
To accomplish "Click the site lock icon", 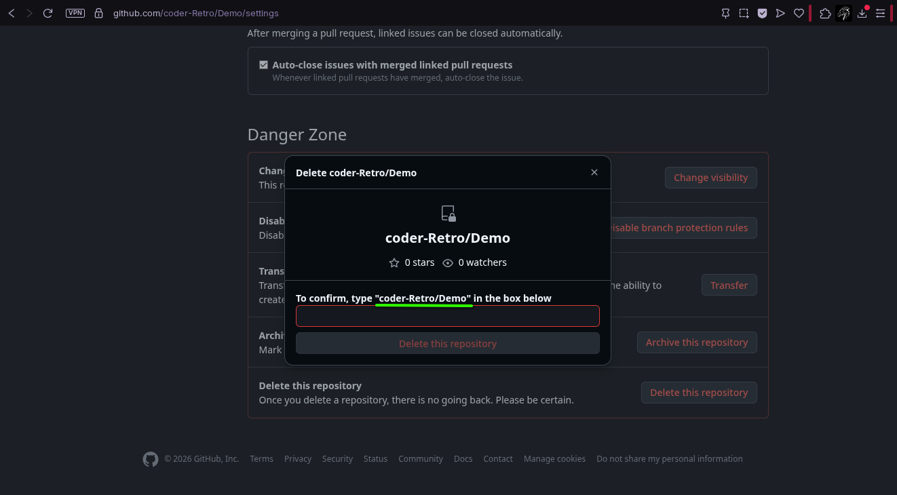I will click(x=99, y=13).
